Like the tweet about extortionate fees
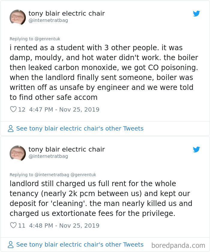The width and height of the screenshot is (210, 252). pos(13,225)
